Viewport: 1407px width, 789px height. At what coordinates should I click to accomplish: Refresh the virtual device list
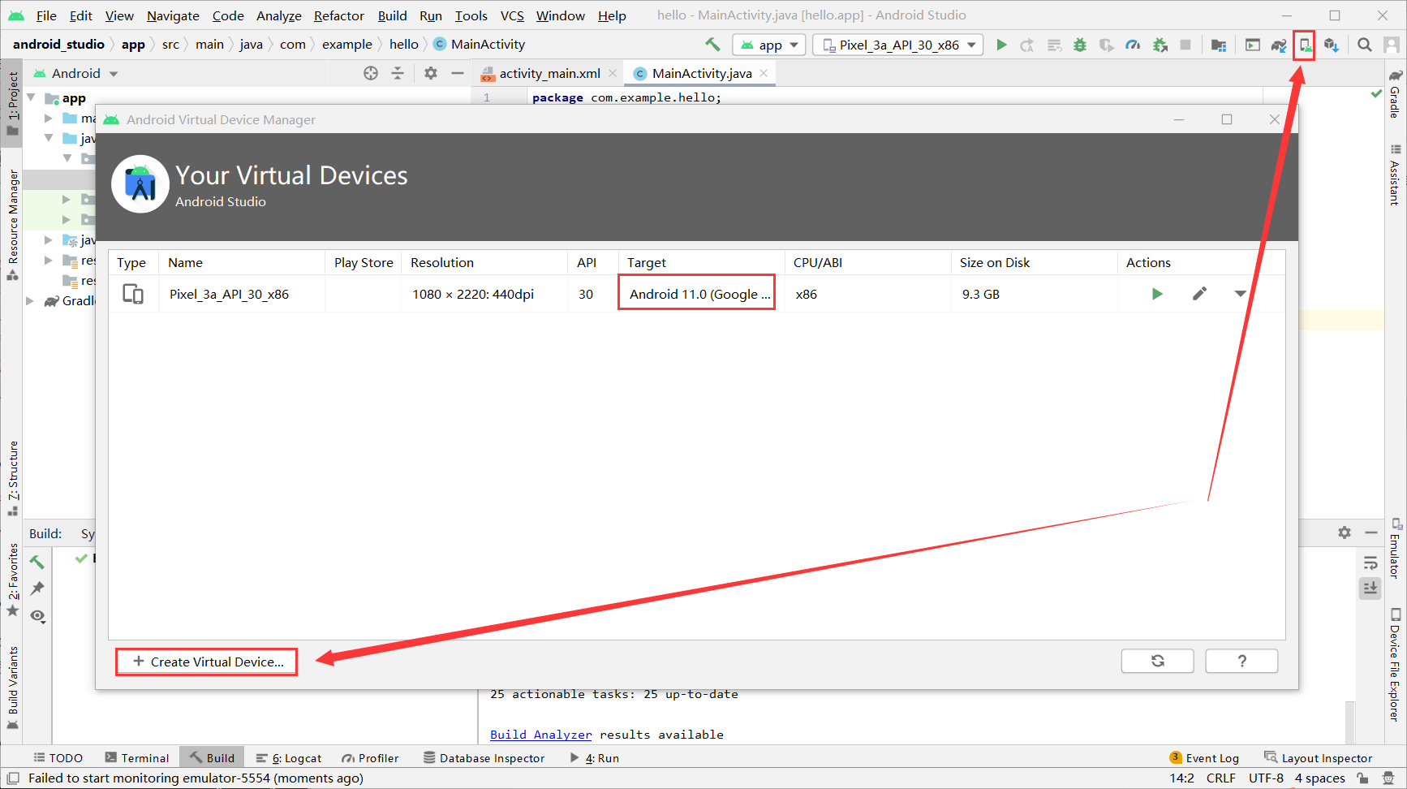1157,661
